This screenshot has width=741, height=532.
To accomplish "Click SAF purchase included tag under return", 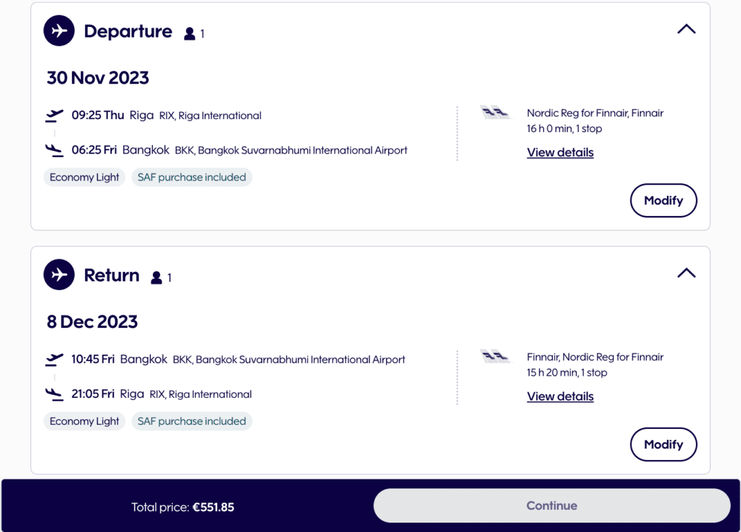I will pyautogui.click(x=191, y=422).
